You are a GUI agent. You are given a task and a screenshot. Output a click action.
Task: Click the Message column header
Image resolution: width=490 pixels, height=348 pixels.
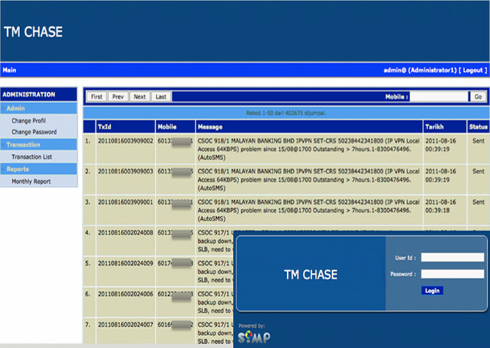pyautogui.click(x=309, y=127)
